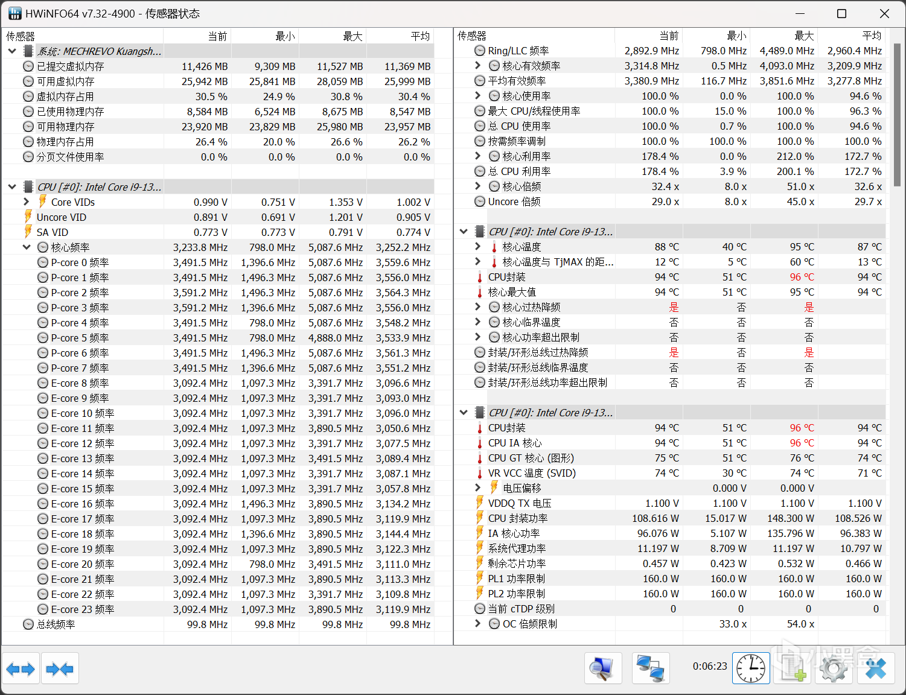Click the 96 °C max value of CPU IA 核心
The image size is (906, 695).
[802, 443]
